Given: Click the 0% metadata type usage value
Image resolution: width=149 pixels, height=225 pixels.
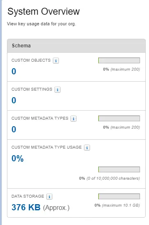Looking at the screenshot, I should pos(18,158).
